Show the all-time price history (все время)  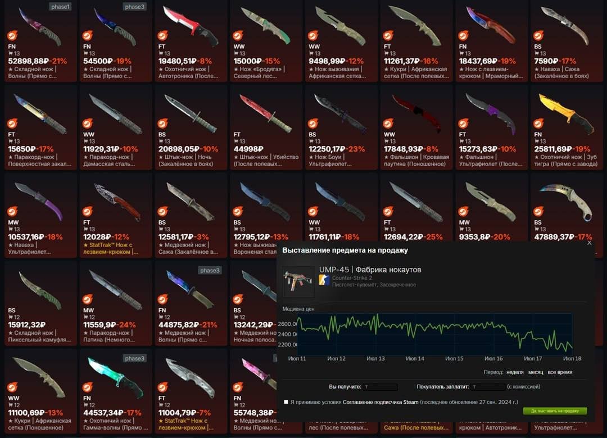[x=560, y=372]
